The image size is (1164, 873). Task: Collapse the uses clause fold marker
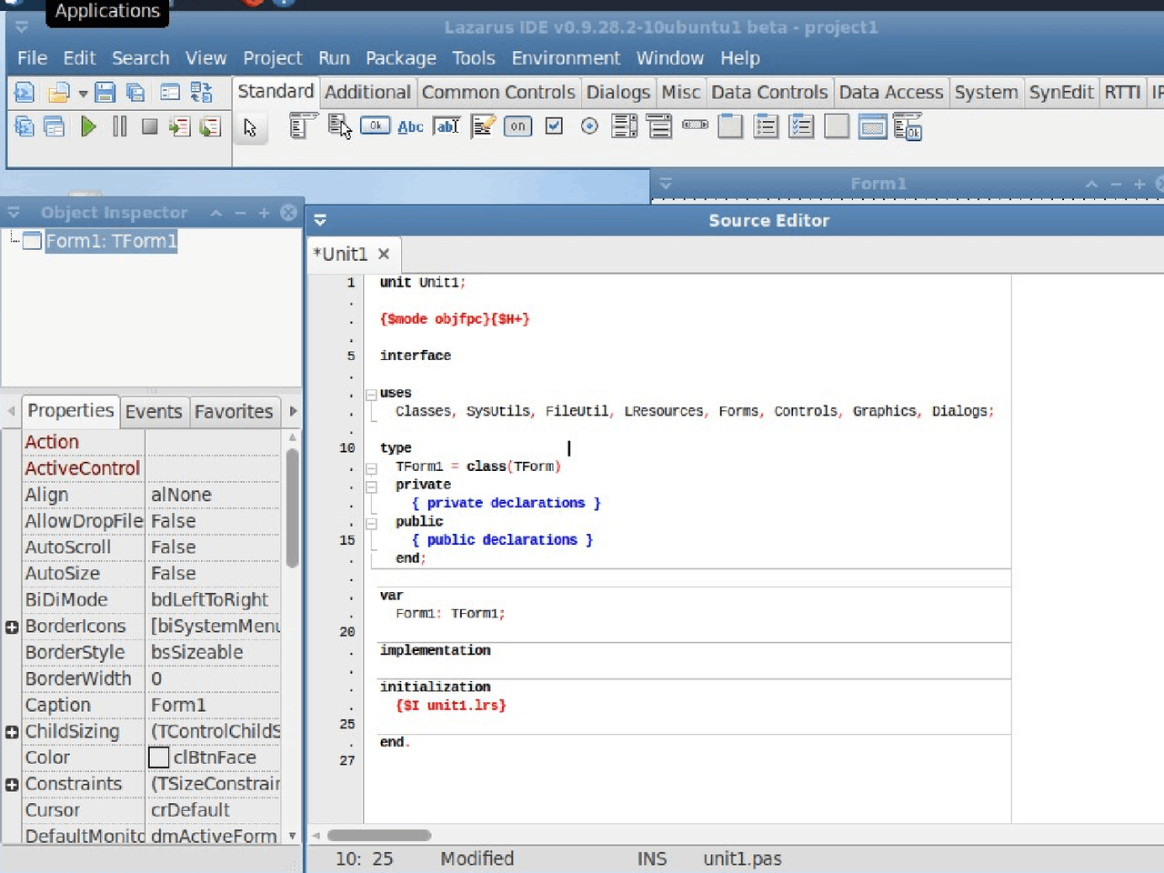[371, 395]
